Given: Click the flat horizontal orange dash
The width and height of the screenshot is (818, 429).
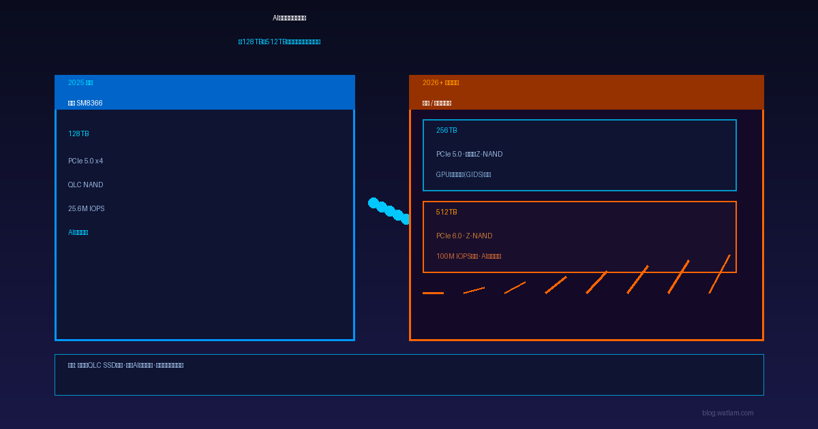Looking at the screenshot, I should click(433, 293).
